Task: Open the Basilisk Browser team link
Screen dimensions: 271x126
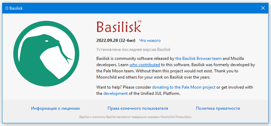Action: click(x=198, y=58)
